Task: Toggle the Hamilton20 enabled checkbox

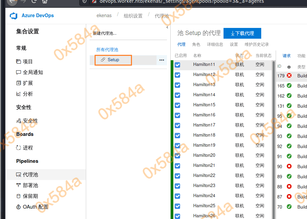Action: click(177, 156)
